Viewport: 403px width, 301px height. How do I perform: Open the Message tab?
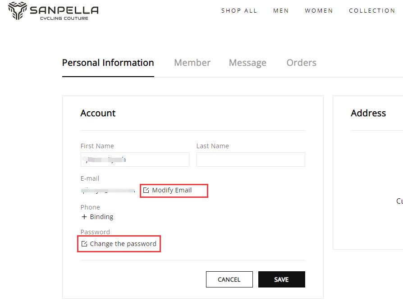(x=247, y=63)
